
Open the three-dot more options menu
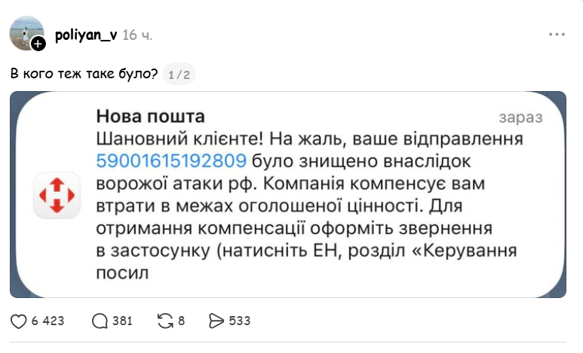pos(557,35)
